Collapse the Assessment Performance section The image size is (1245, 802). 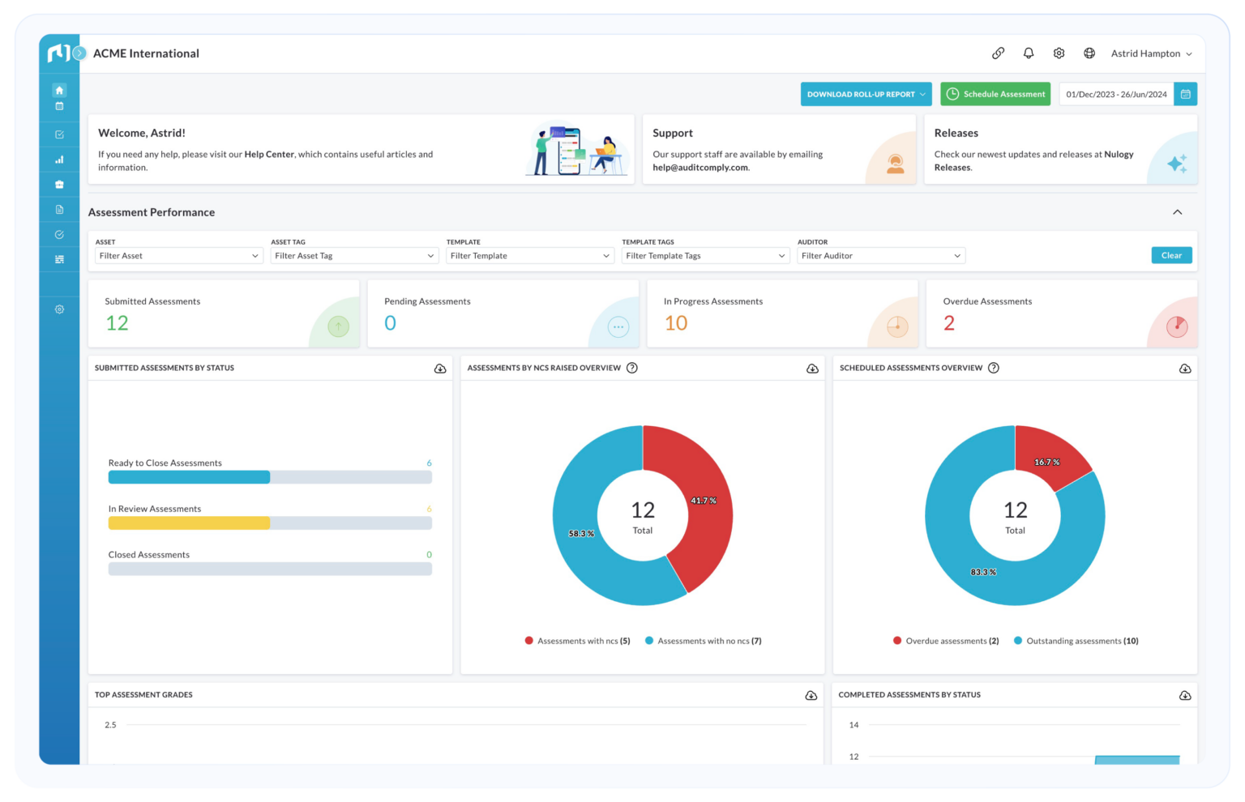click(x=1177, y=212)
